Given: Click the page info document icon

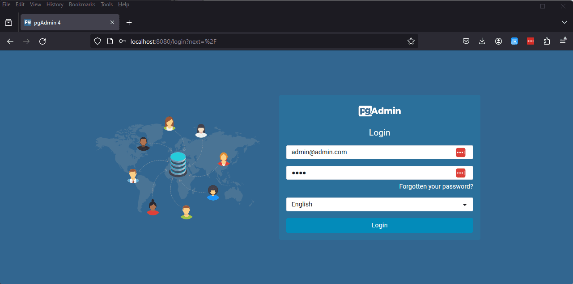Looking at the screenshot, I should pyautogui.click(x=110, y=41).
